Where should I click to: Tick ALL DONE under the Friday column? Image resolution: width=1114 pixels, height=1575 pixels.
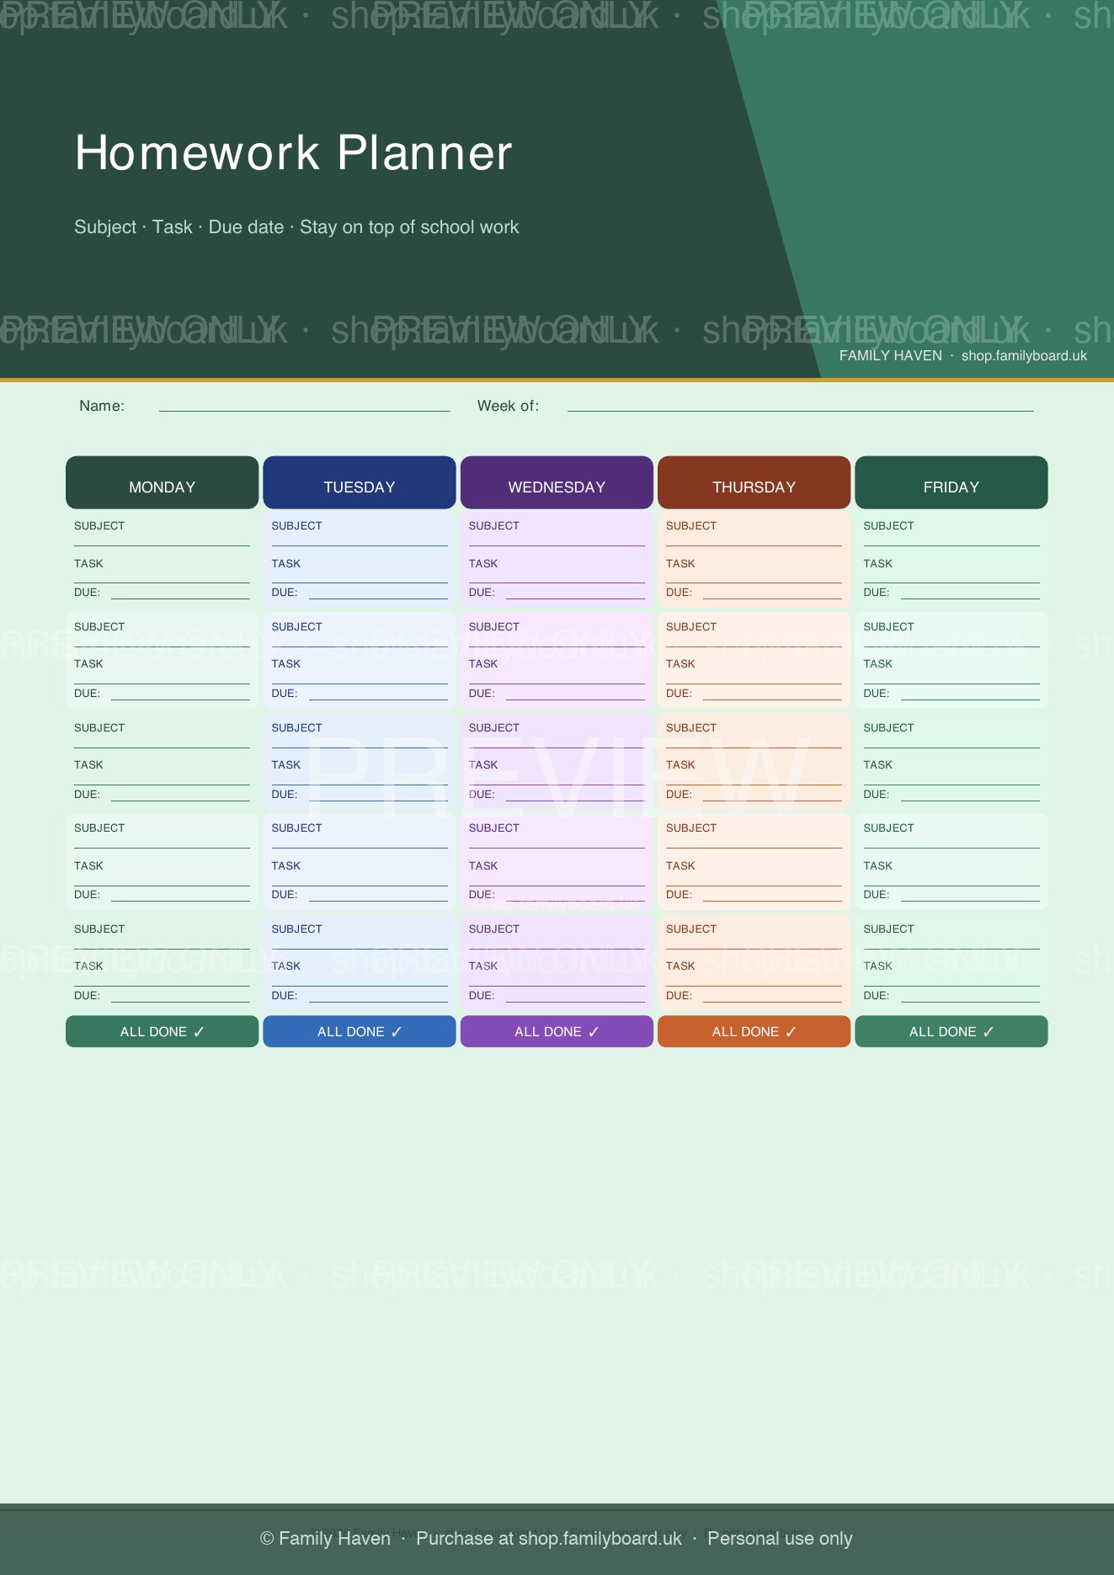(951, 1031)
